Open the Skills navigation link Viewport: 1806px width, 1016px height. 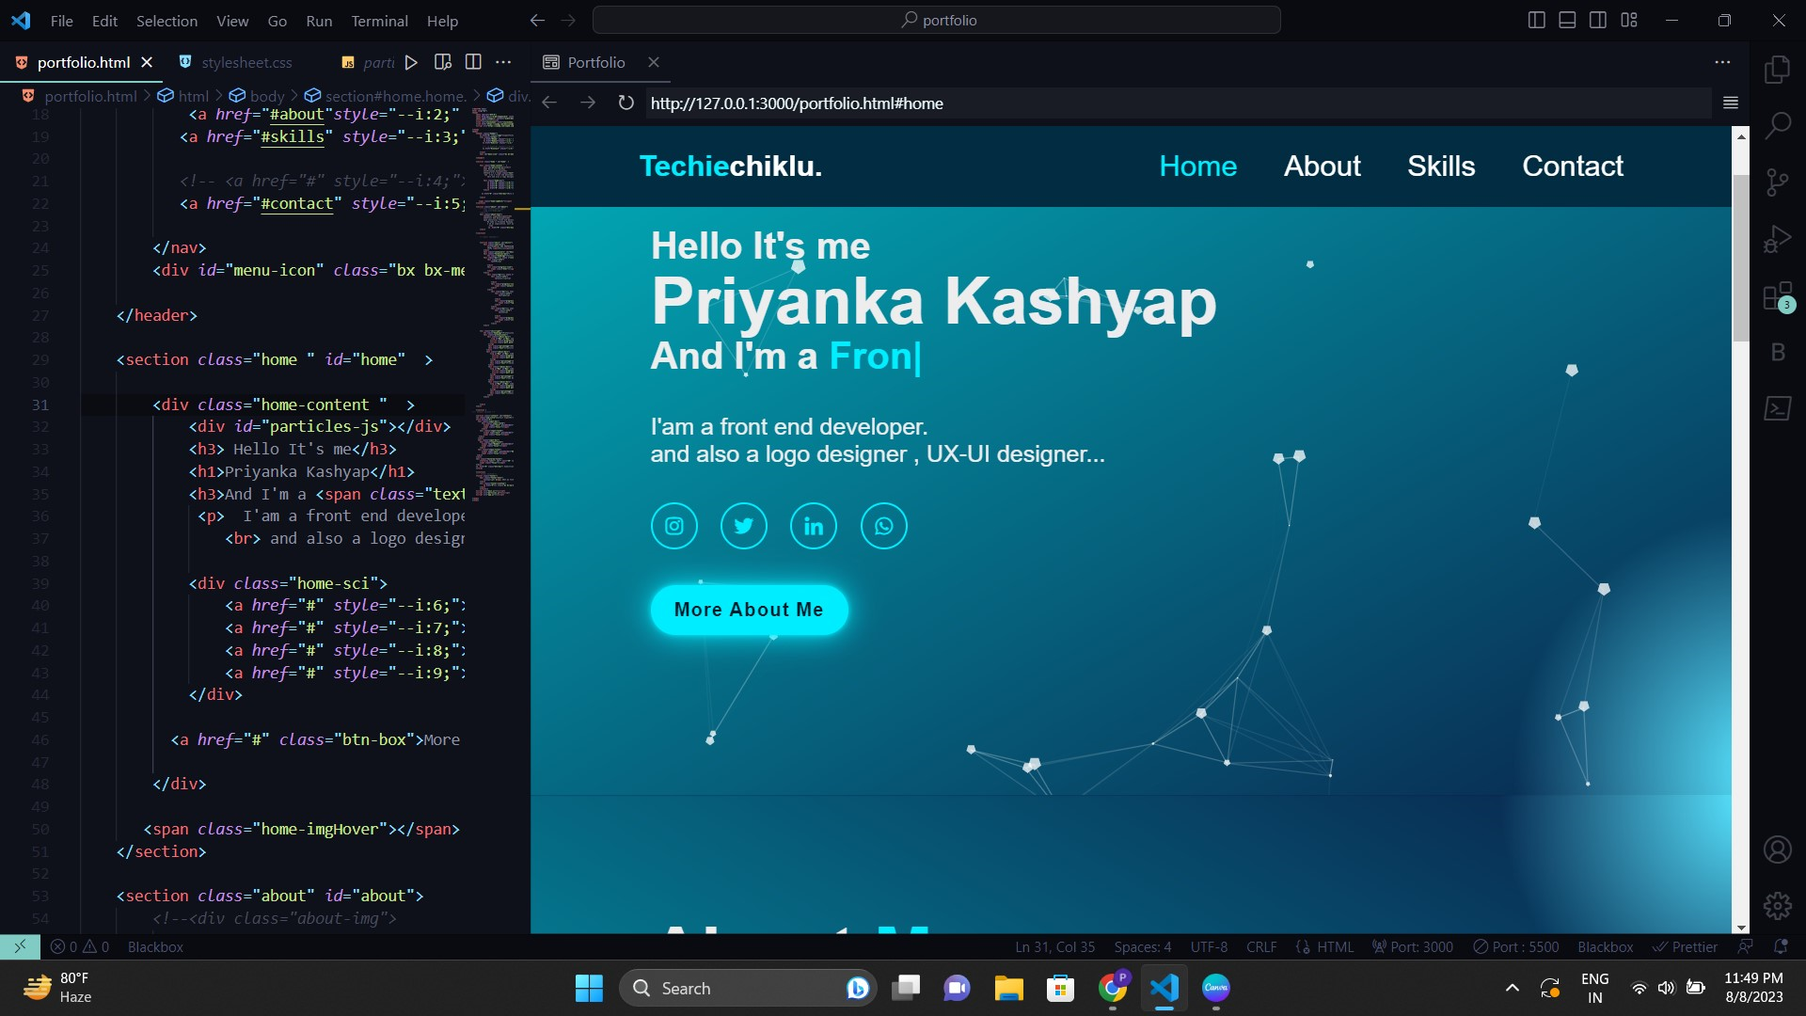[1441, 166]
